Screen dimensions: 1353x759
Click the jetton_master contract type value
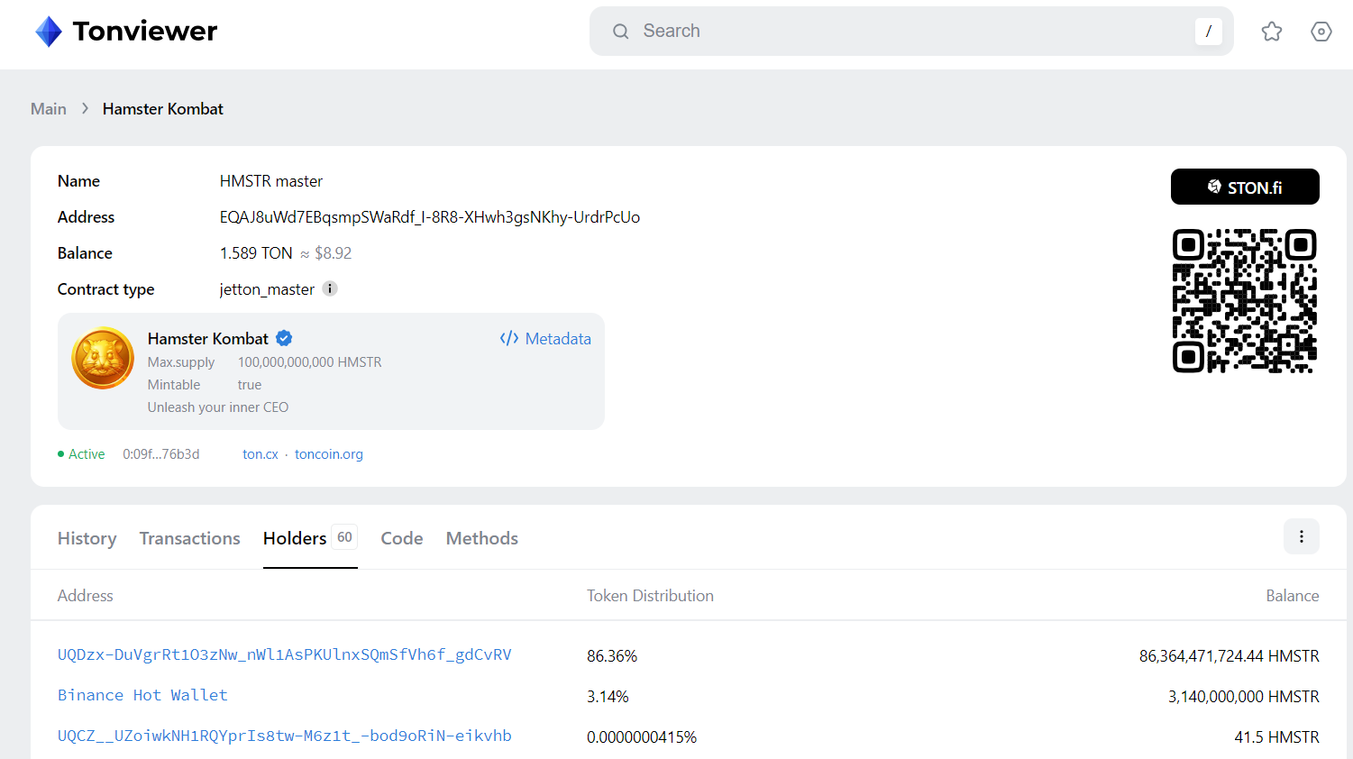[267, 289]
